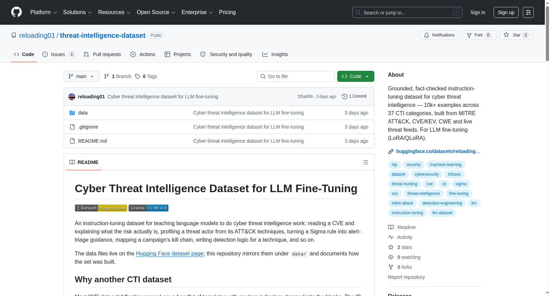This screenshot has width=550, height=296.
Task: Click the eye icon beside 0 watching
Action: point(391,257)
